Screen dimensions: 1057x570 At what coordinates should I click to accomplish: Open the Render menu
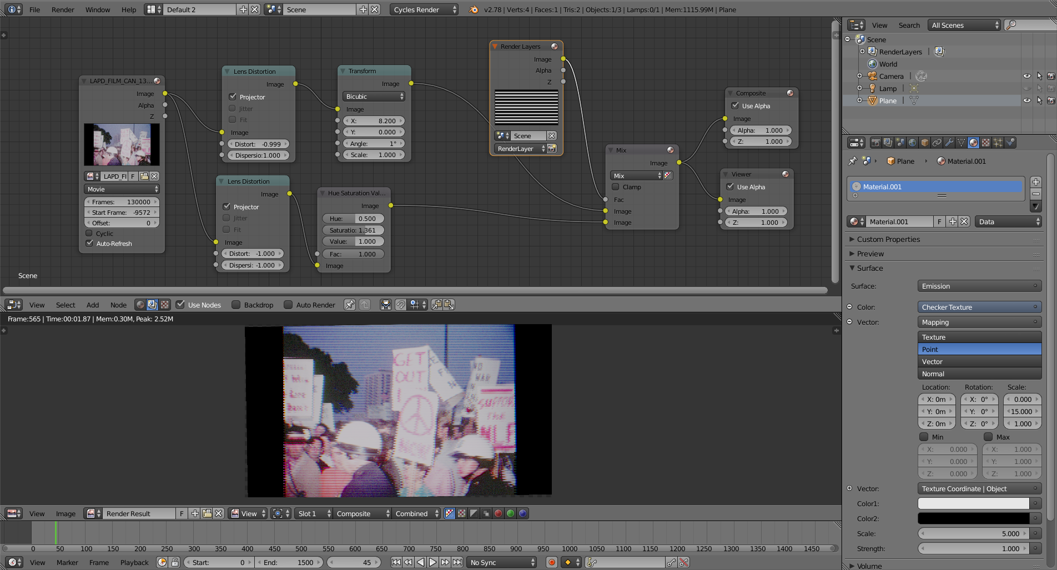coord(63,9)
